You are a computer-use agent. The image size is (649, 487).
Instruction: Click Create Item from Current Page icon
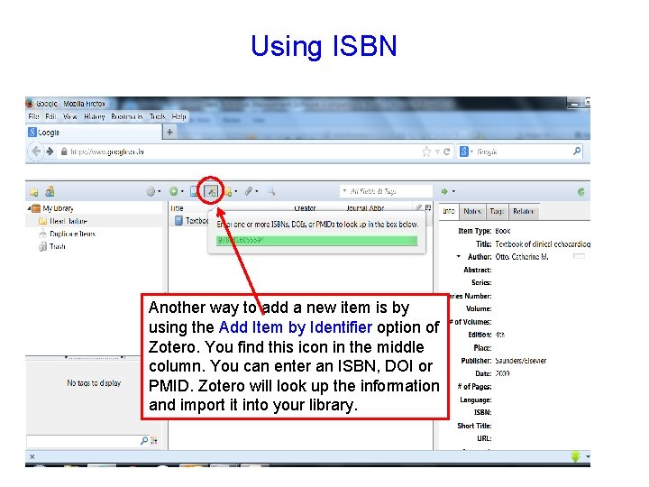194,191
